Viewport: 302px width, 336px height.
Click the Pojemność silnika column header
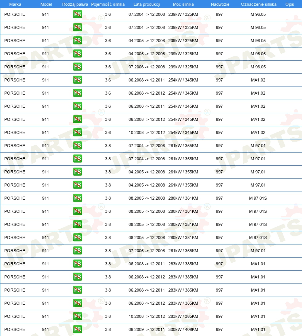pyautogui.click(x=108, y=4)
